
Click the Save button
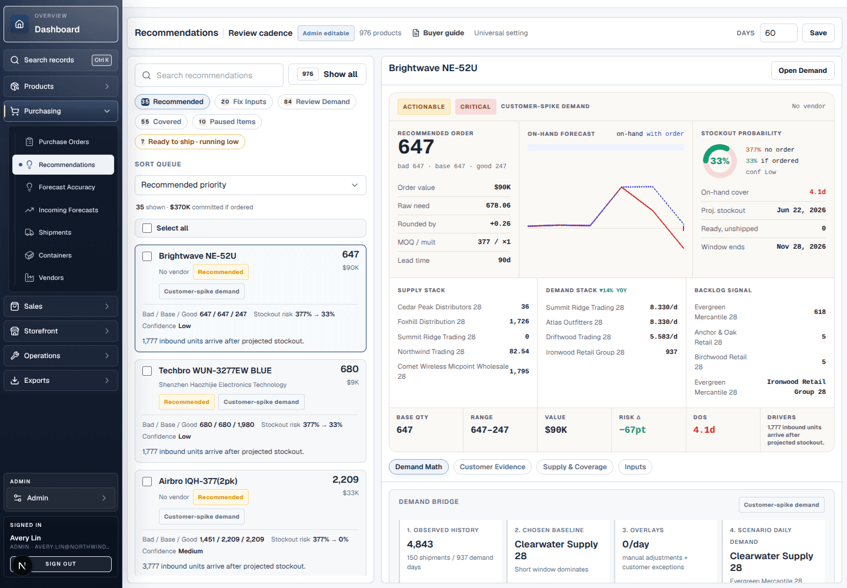[818, 33]
